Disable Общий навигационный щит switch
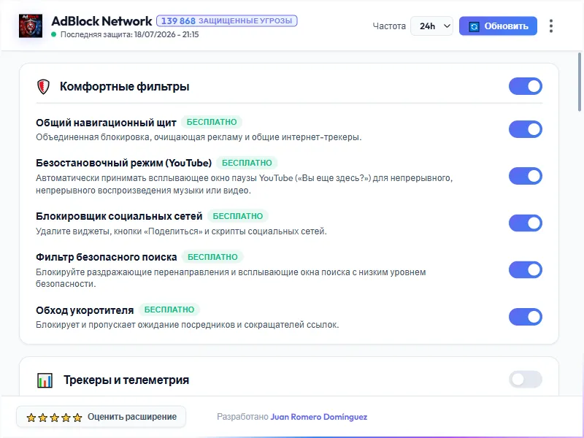This screenshot has width=584, height=438. point(525,129)
